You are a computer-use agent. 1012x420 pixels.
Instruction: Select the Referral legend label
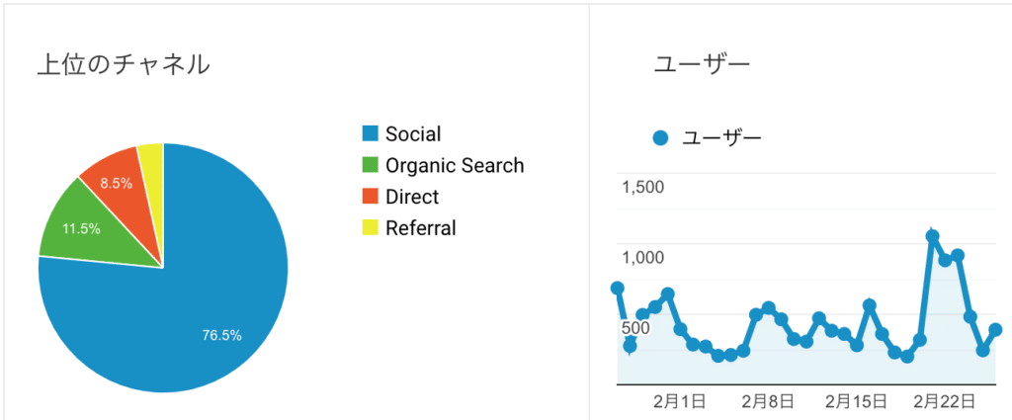(x=420, y=227)
